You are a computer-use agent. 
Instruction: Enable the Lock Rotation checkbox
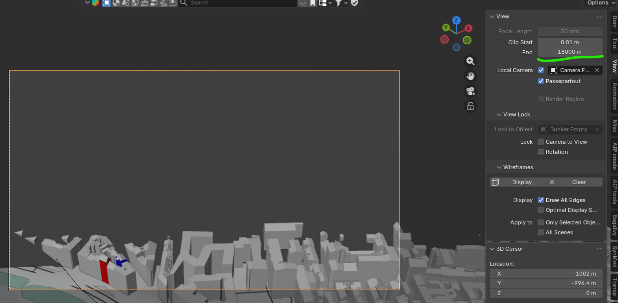pyautogui.click(x=541, y=152)
